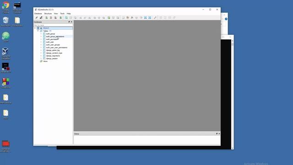Click Add a database toolbar icon
The height and width of the screenshot is (165, 293).
(47, 17)
